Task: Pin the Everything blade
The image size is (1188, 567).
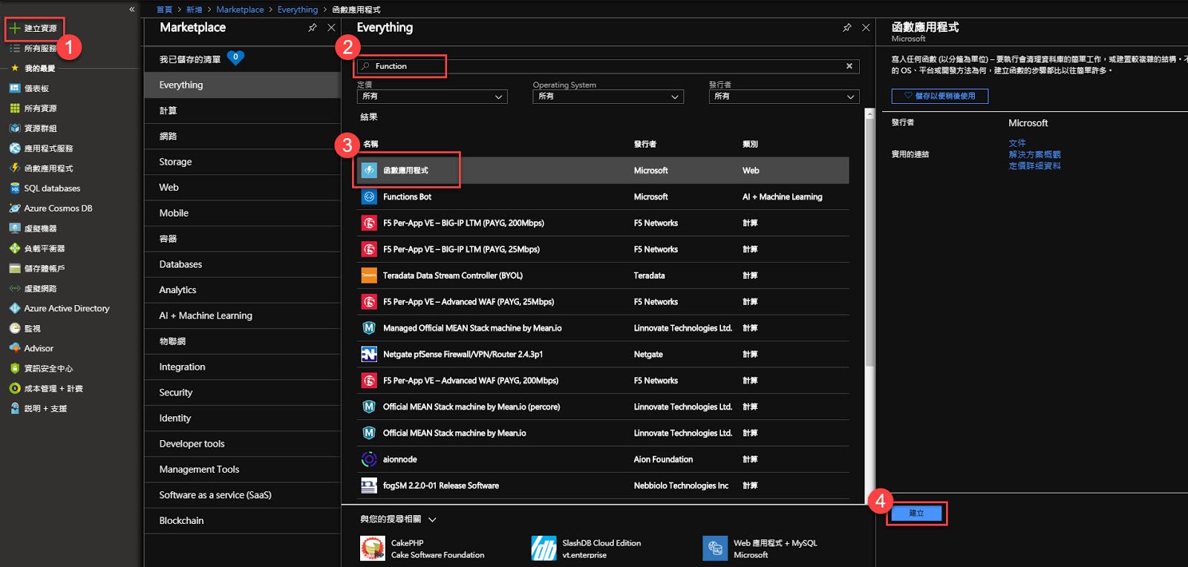Action: [847, 27]
